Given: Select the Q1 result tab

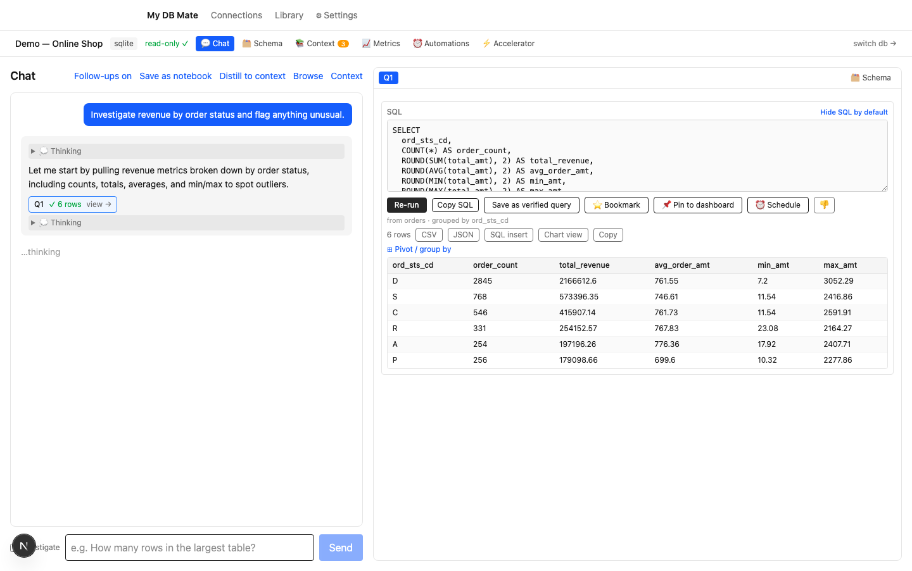Looking at the screenshot, I should [x=388, y=78].
